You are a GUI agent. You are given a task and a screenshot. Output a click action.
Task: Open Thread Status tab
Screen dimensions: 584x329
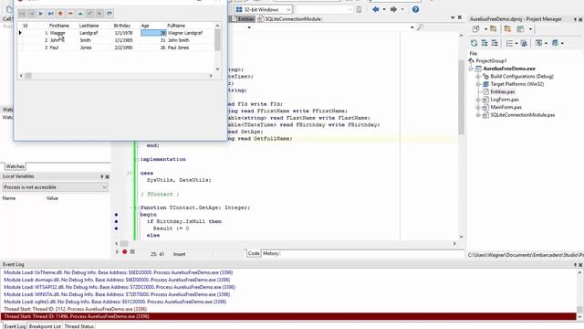pos(79,326)
